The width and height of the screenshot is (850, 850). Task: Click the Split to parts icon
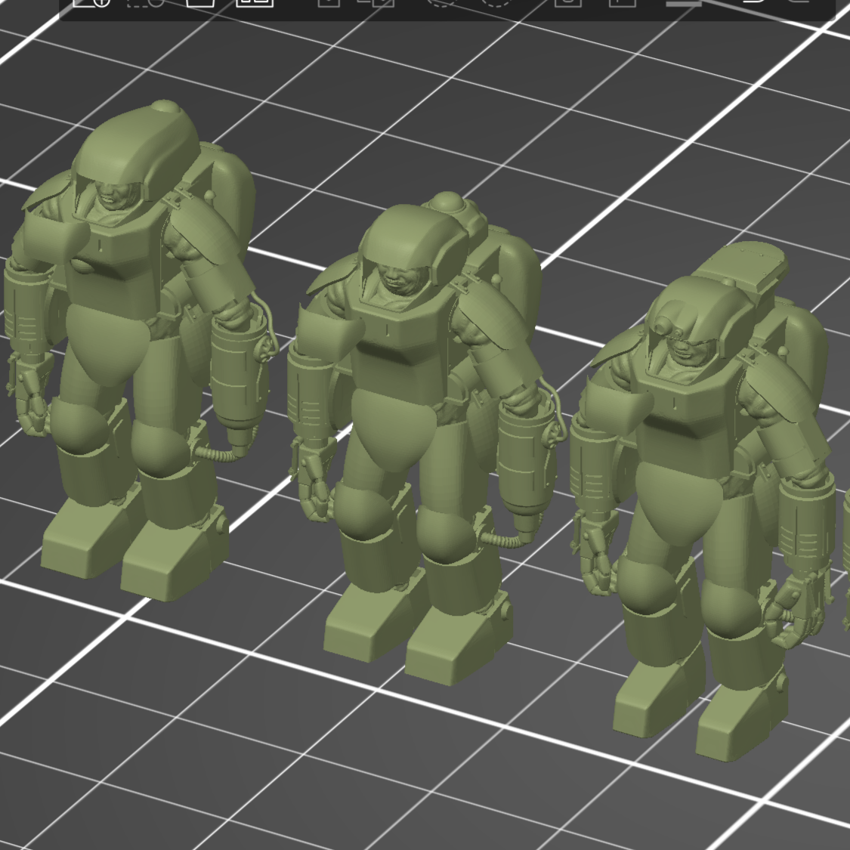[x=380, y=3]
